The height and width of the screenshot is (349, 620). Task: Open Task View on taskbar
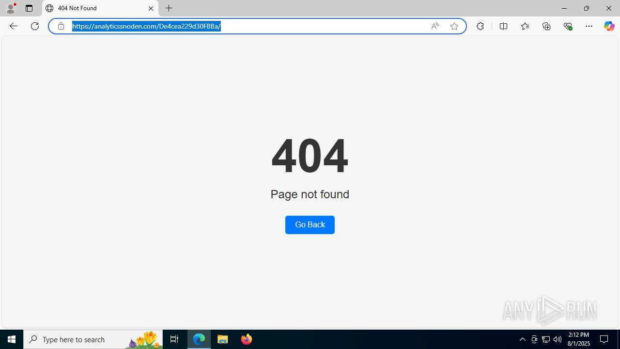(174, 339)
